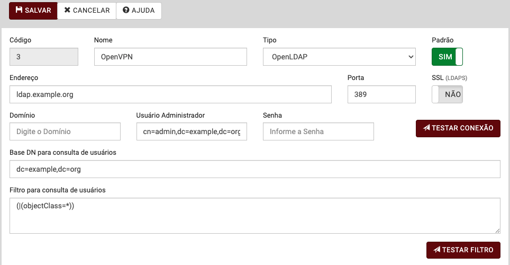Viewport: 510px width, 265px height.
Task: Click the floppy disk icon on Salvar
Action: (19, 10)
